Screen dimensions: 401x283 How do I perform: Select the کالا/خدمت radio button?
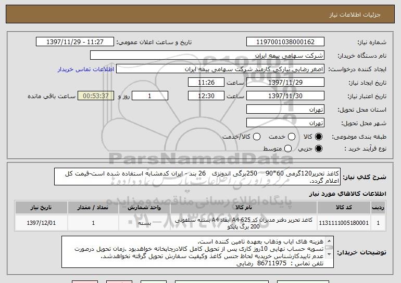[x=257, y=137]
